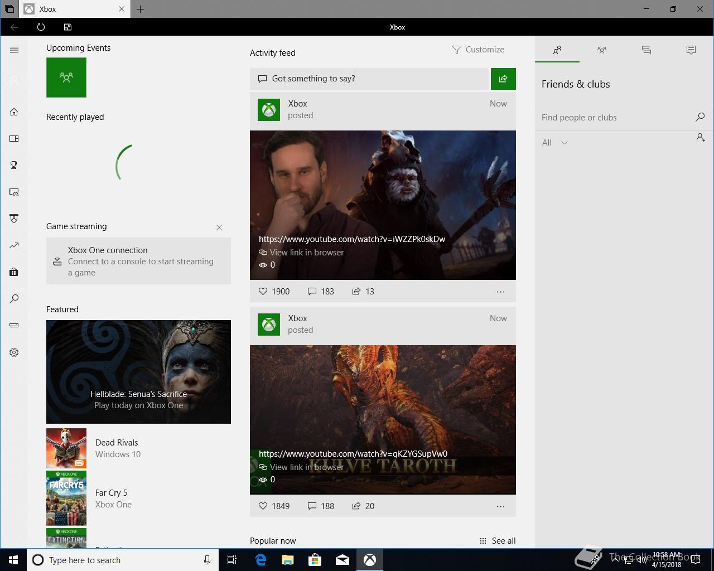Open the Dead Rivals game thumbnail
The image size is (714, 571).
point(66,448)
